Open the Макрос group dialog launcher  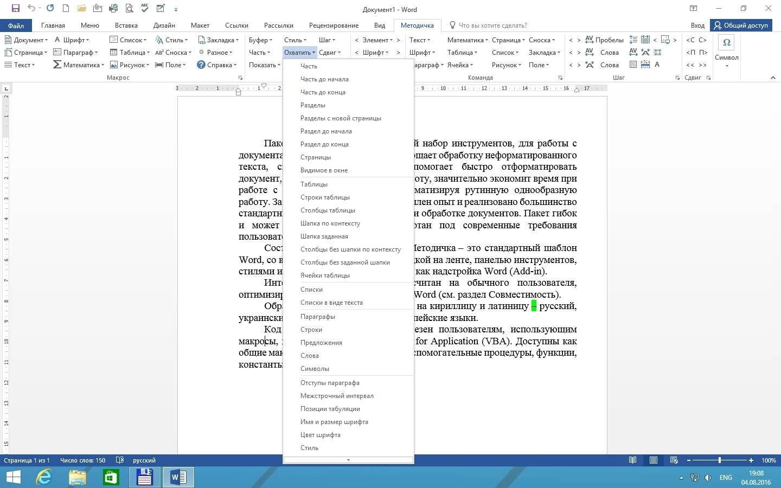[240, 78]
